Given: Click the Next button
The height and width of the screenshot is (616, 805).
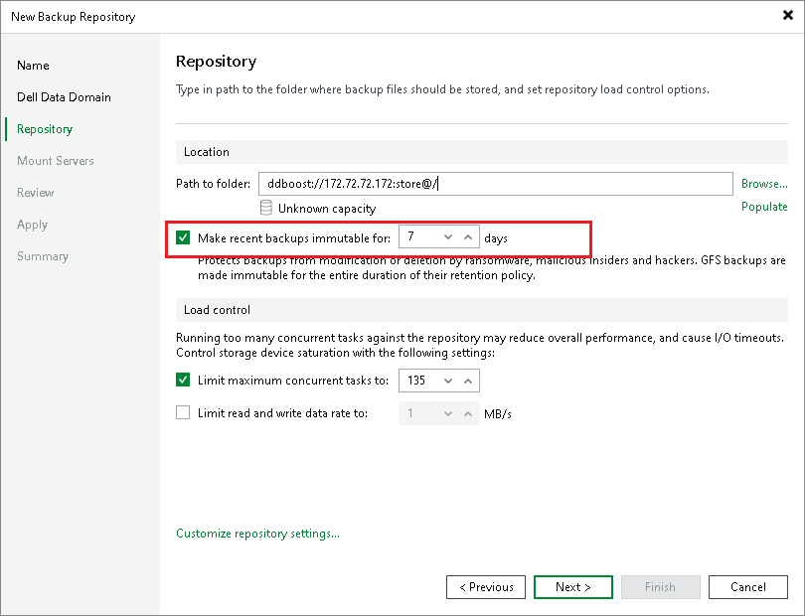Looking at the screenshot, I should [573, 587].
